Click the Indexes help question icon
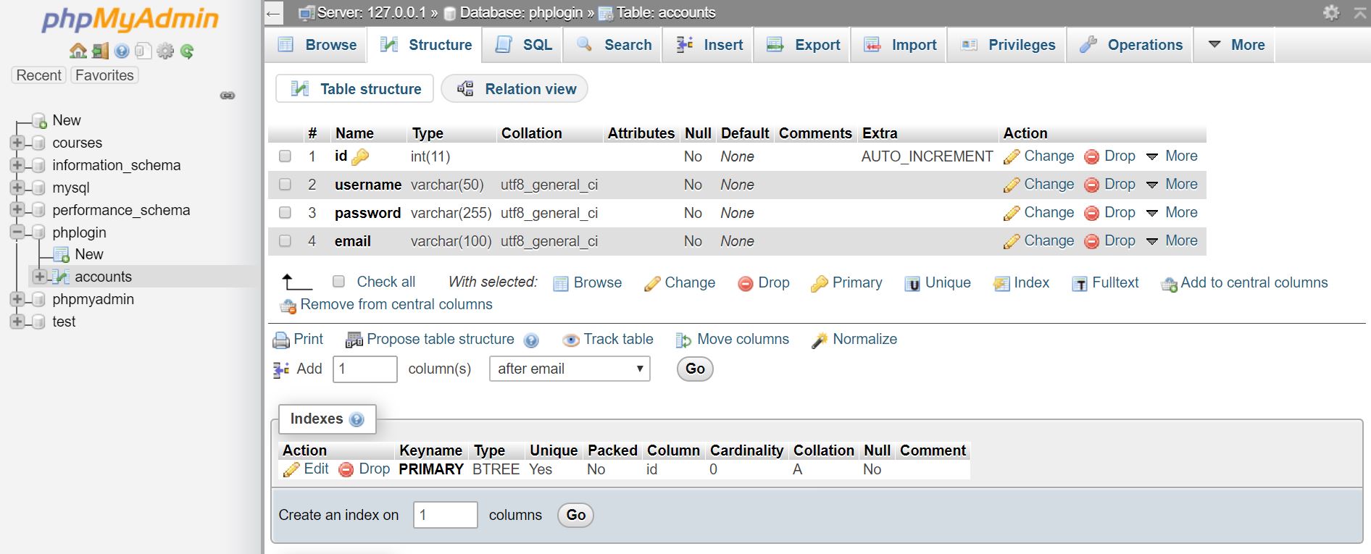The height and width of the screenshot is (554, 1371). coord(357,419)
